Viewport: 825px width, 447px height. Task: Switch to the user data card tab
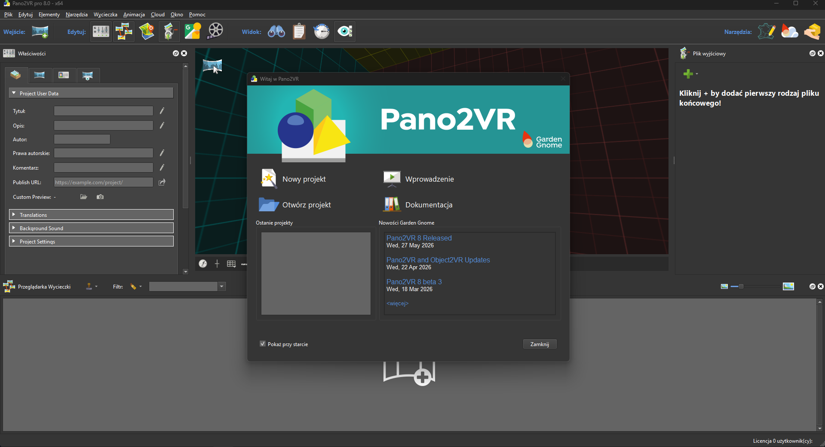pyautogui.click(x=64, y=75)
